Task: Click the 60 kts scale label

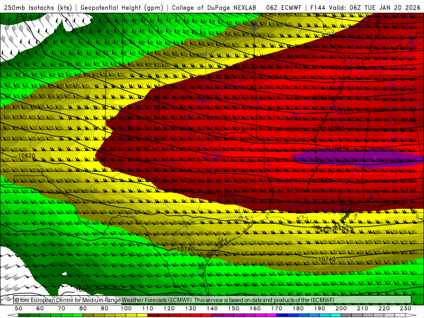Action: point(40,308)
